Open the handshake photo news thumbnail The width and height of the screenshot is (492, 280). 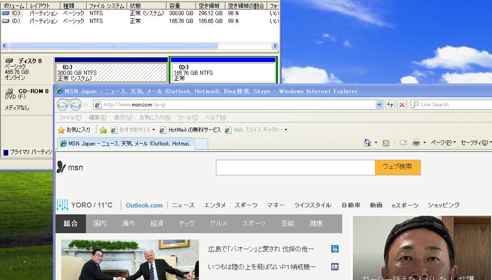(x=130, y=260)
